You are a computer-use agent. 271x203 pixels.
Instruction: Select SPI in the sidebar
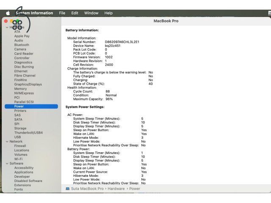point(17,124)
